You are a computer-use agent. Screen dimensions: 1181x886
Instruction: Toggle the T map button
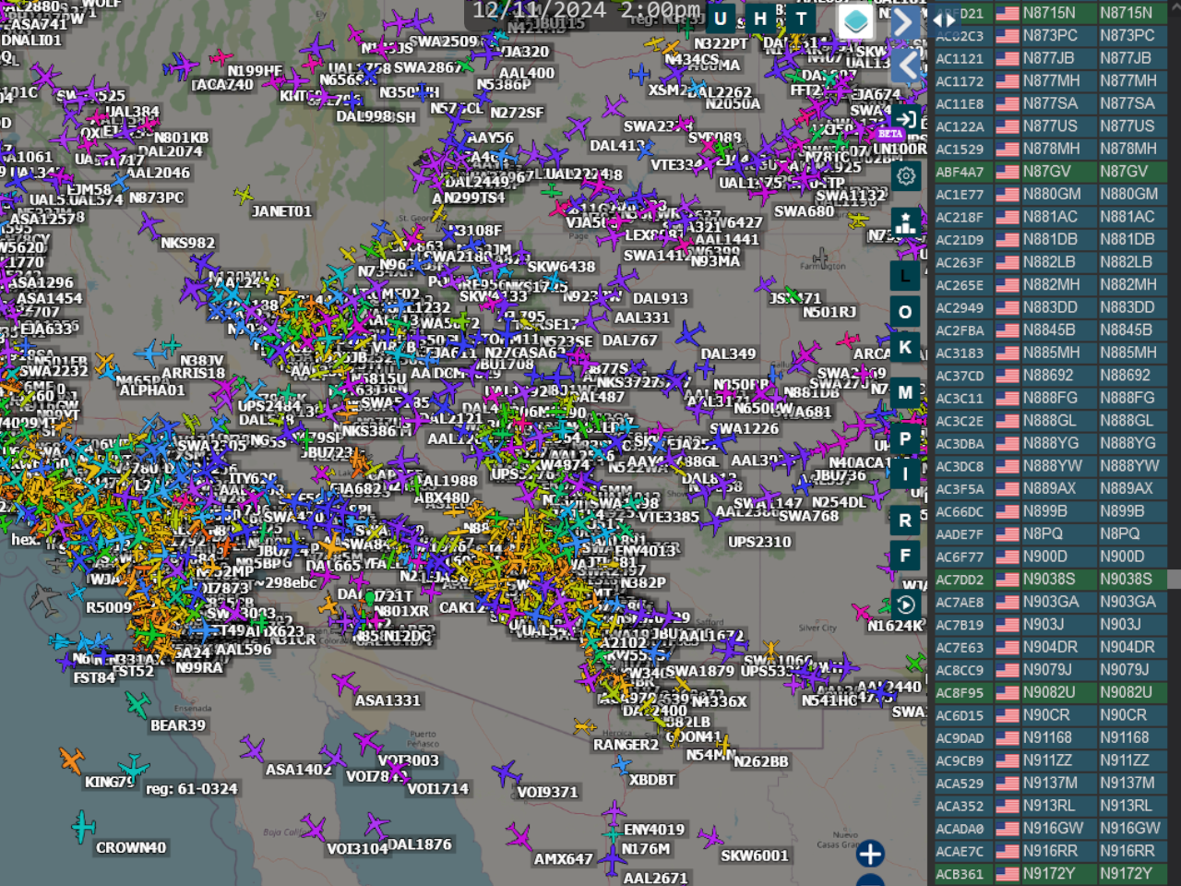pos(802,18)
